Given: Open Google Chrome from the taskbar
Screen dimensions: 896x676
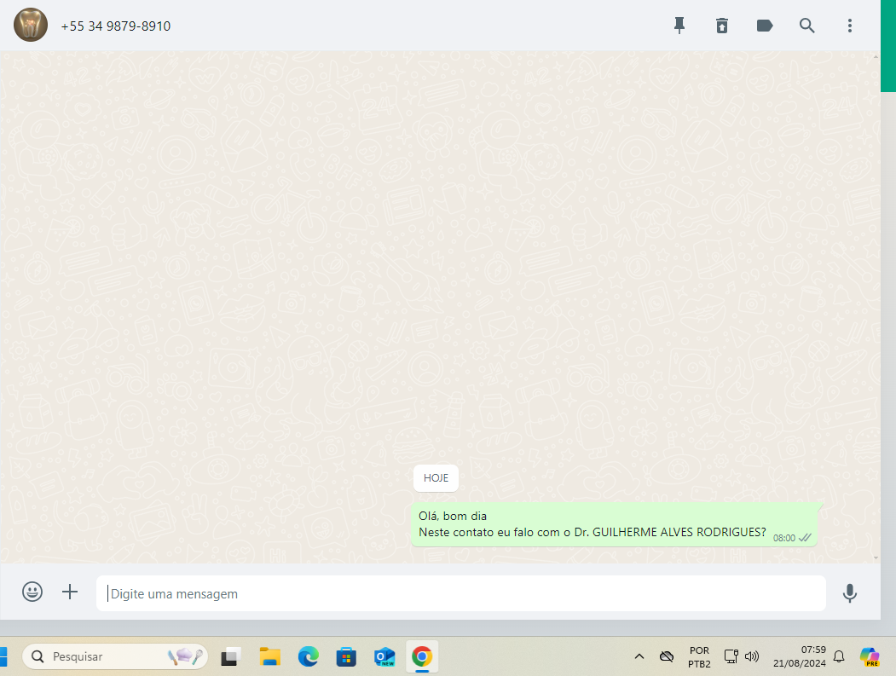Looking at the screenshot, I should [x=422, y=656].
